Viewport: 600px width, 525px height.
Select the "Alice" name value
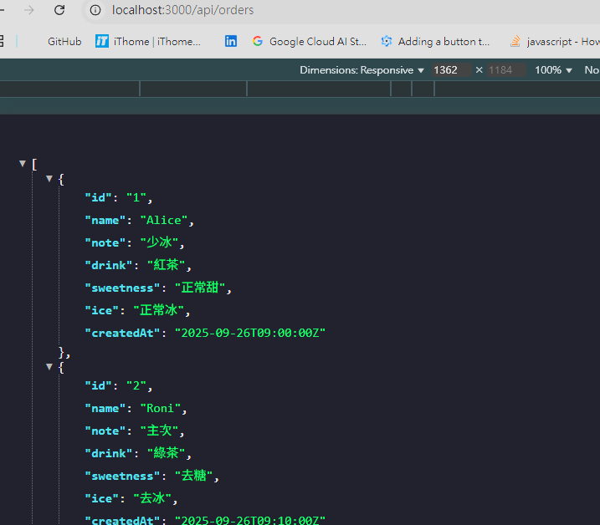164,220
